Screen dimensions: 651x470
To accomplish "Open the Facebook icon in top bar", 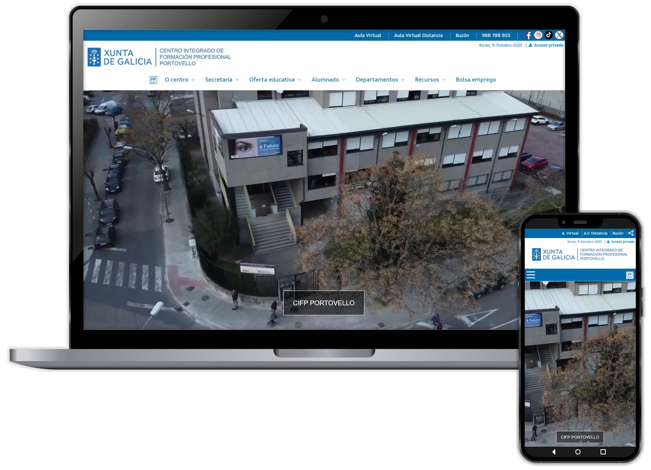I will (528, 35).
